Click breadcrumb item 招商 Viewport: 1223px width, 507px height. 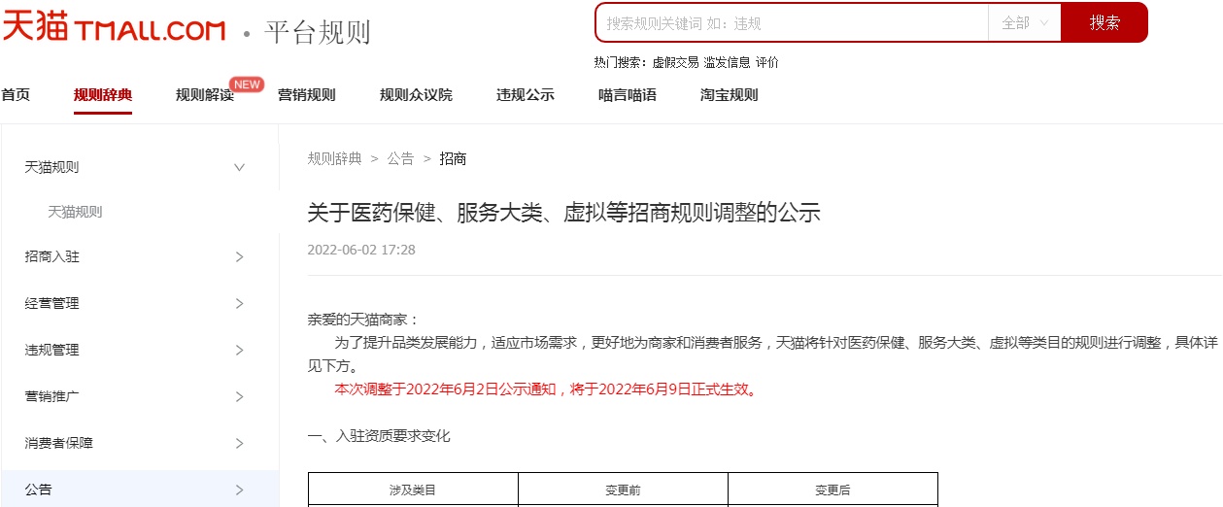click(x=453, y=158)
